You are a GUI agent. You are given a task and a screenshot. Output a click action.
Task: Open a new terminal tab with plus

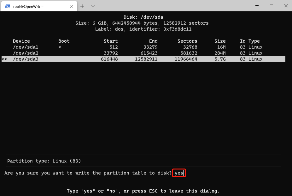point(82,6)
